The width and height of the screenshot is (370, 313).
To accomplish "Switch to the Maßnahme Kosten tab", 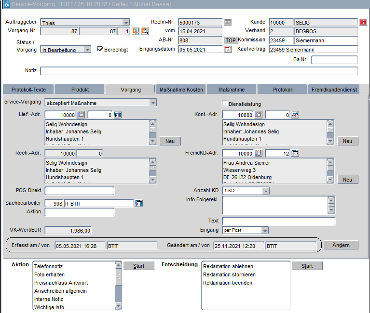I will coord(181,90).
